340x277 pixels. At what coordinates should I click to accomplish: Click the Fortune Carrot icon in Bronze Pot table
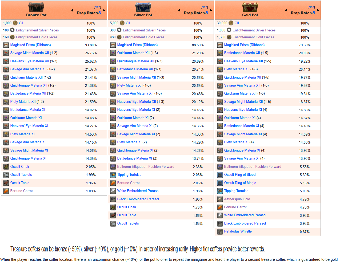tap(6, 191)
